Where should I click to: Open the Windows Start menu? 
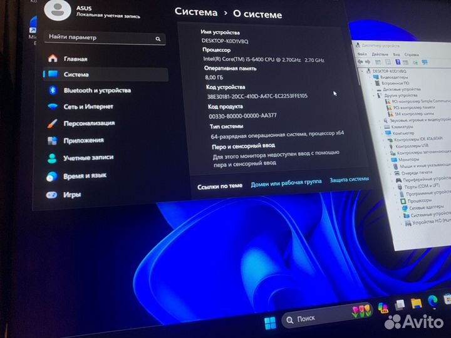(270, 323)
